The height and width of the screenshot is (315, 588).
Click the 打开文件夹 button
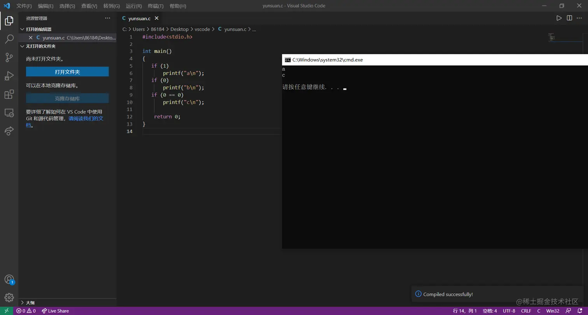pyautogui.click(x=67, y=72)
